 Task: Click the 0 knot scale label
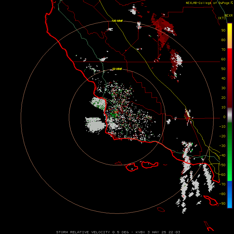click(x=224, y=117)
